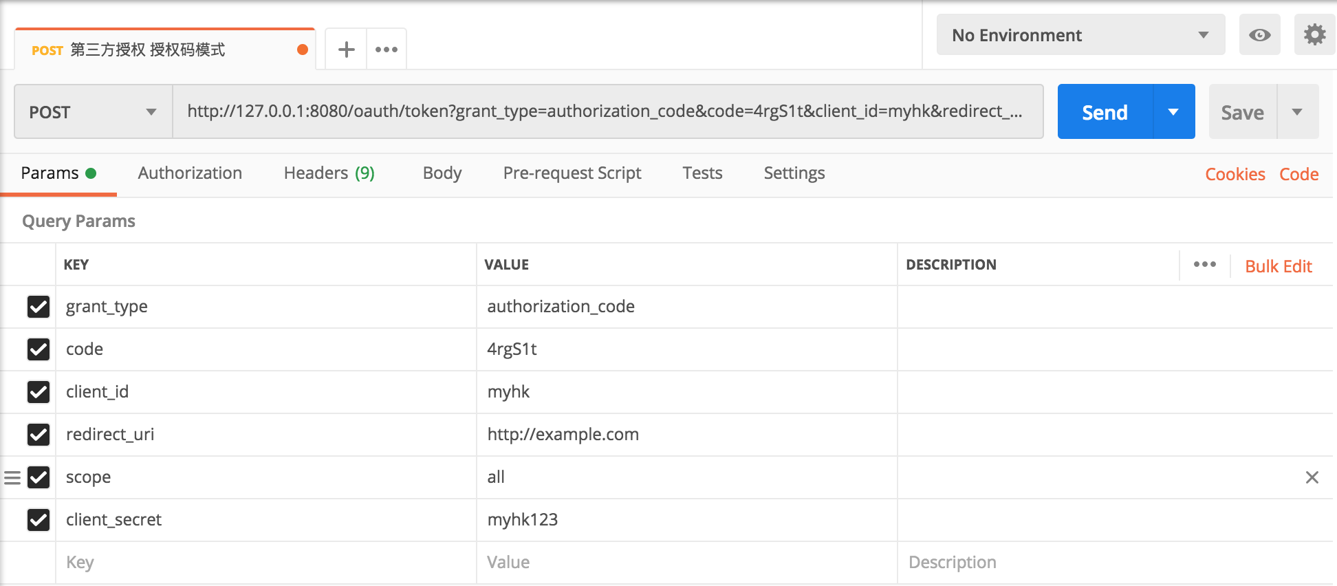Click the scope row drag handle icon
The width and height of the screenshot is (1337, 586).
point(12,477)
